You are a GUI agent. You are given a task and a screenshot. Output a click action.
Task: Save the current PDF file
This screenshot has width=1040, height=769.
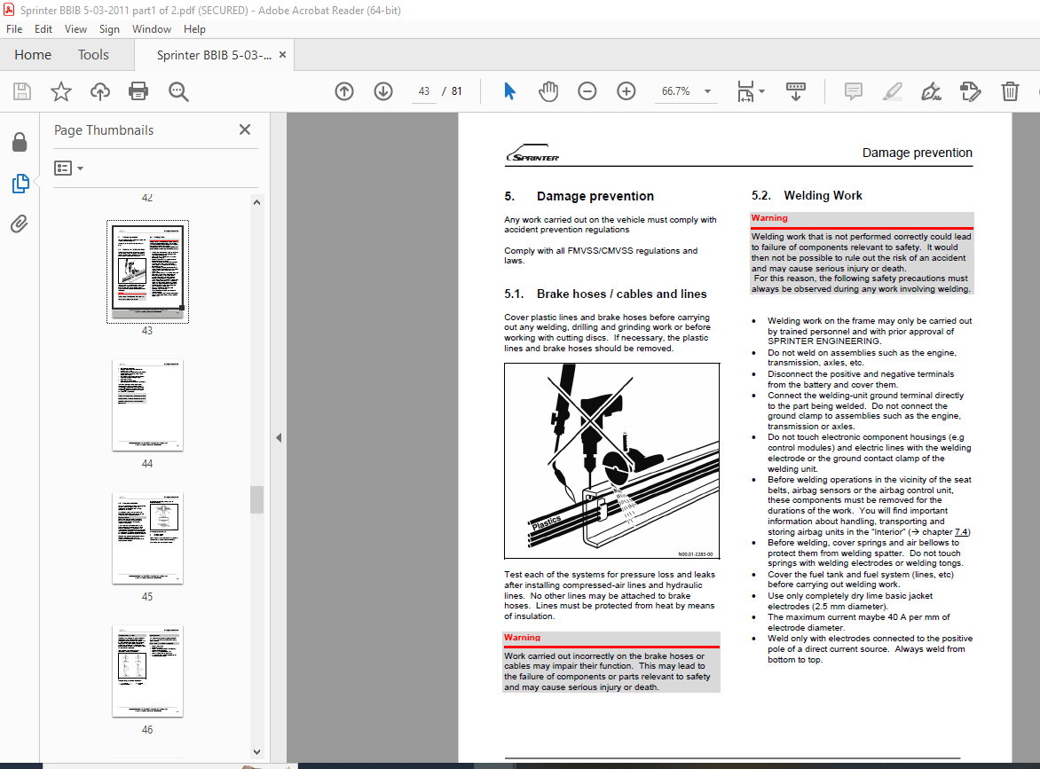pyautogui.click(x=21, y=90)
